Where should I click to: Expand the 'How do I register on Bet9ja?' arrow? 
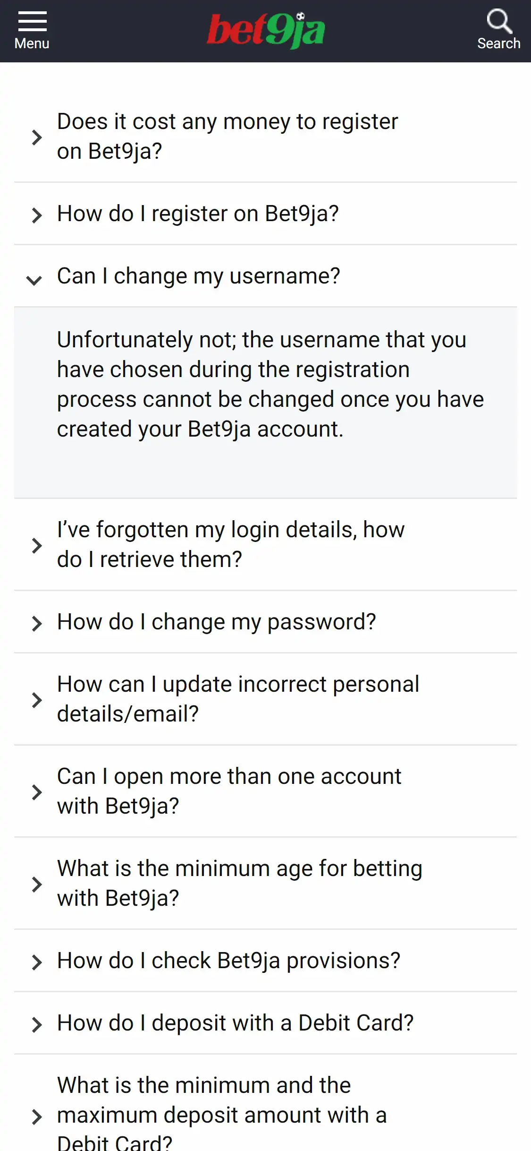(x=36, y=215)
